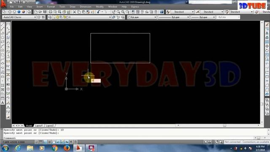Select the Circle draw tool
The image size is (270, 152).
pyautogui.click(x=3, y=51)
